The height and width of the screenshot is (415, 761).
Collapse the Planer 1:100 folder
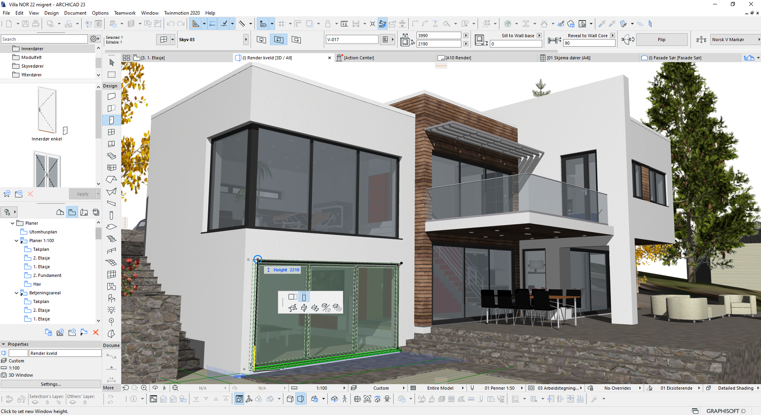click(x=16, y=241)
